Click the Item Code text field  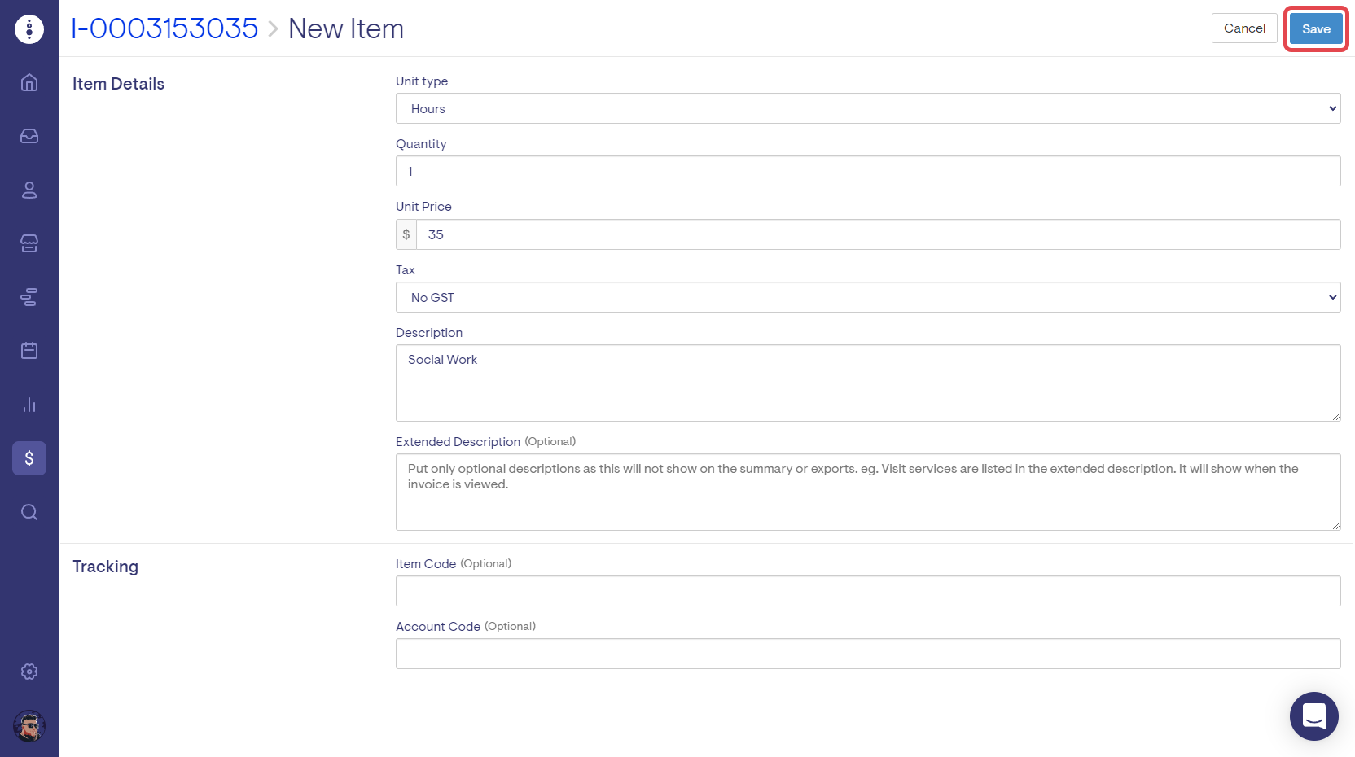coord(867,591)
